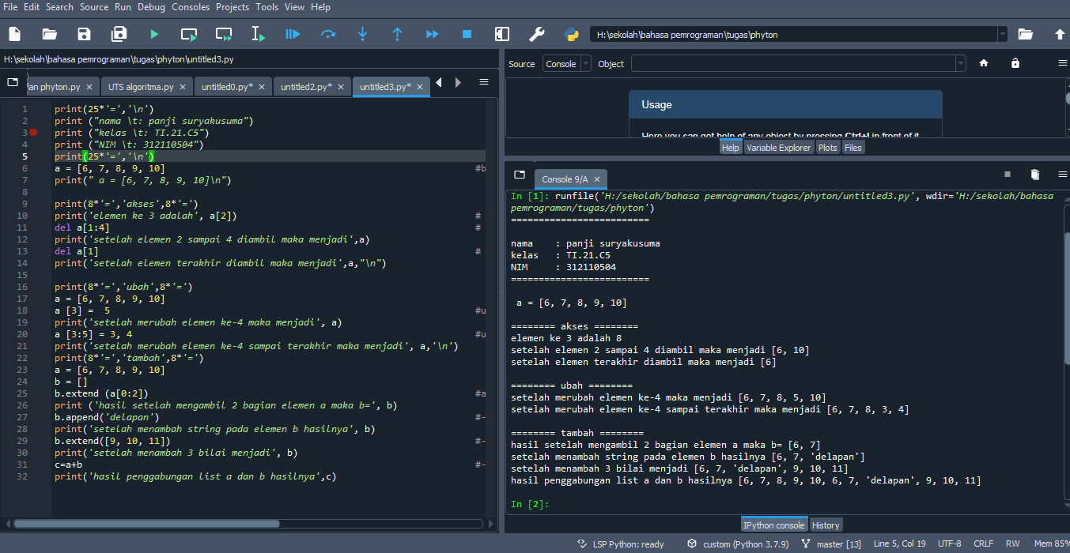Step out (return) debug icon
The height and width of the screenshot is (553, 1070).
[398, 34]
